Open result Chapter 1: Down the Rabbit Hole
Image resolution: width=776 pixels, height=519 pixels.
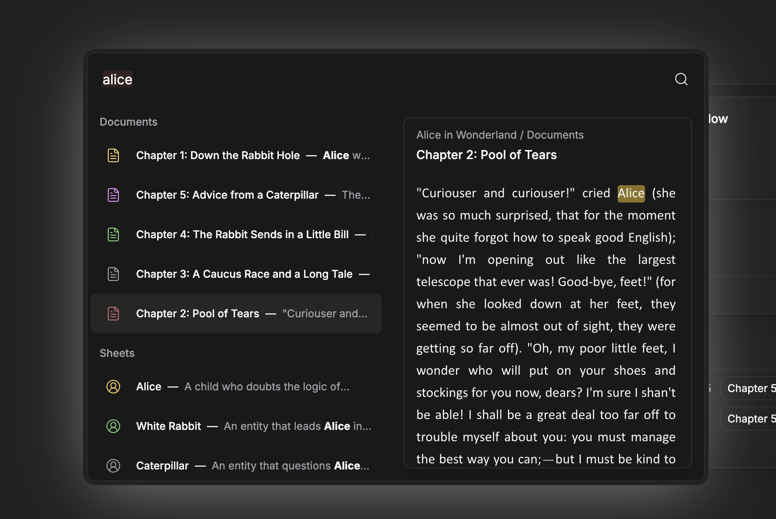click(236, 155)
